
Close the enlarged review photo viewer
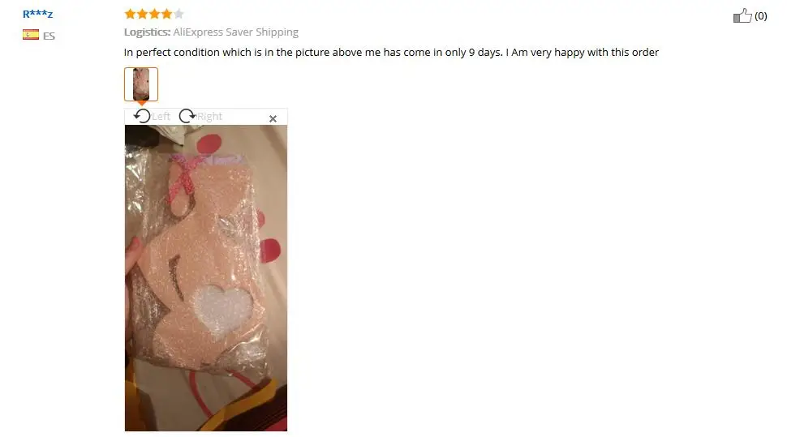(273, 119)
